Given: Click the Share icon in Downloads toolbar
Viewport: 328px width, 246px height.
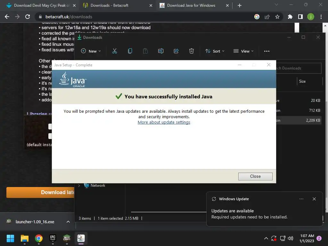Looking at the screenshot, I should pos(176,51).
